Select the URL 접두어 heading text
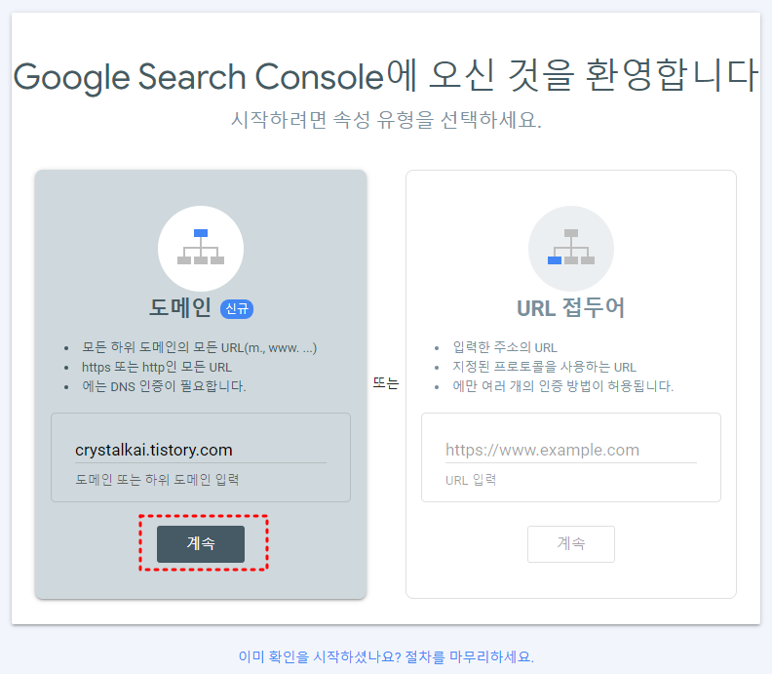Image resolution: width=772 pixels, height=674 pixels. click(570, 307)
